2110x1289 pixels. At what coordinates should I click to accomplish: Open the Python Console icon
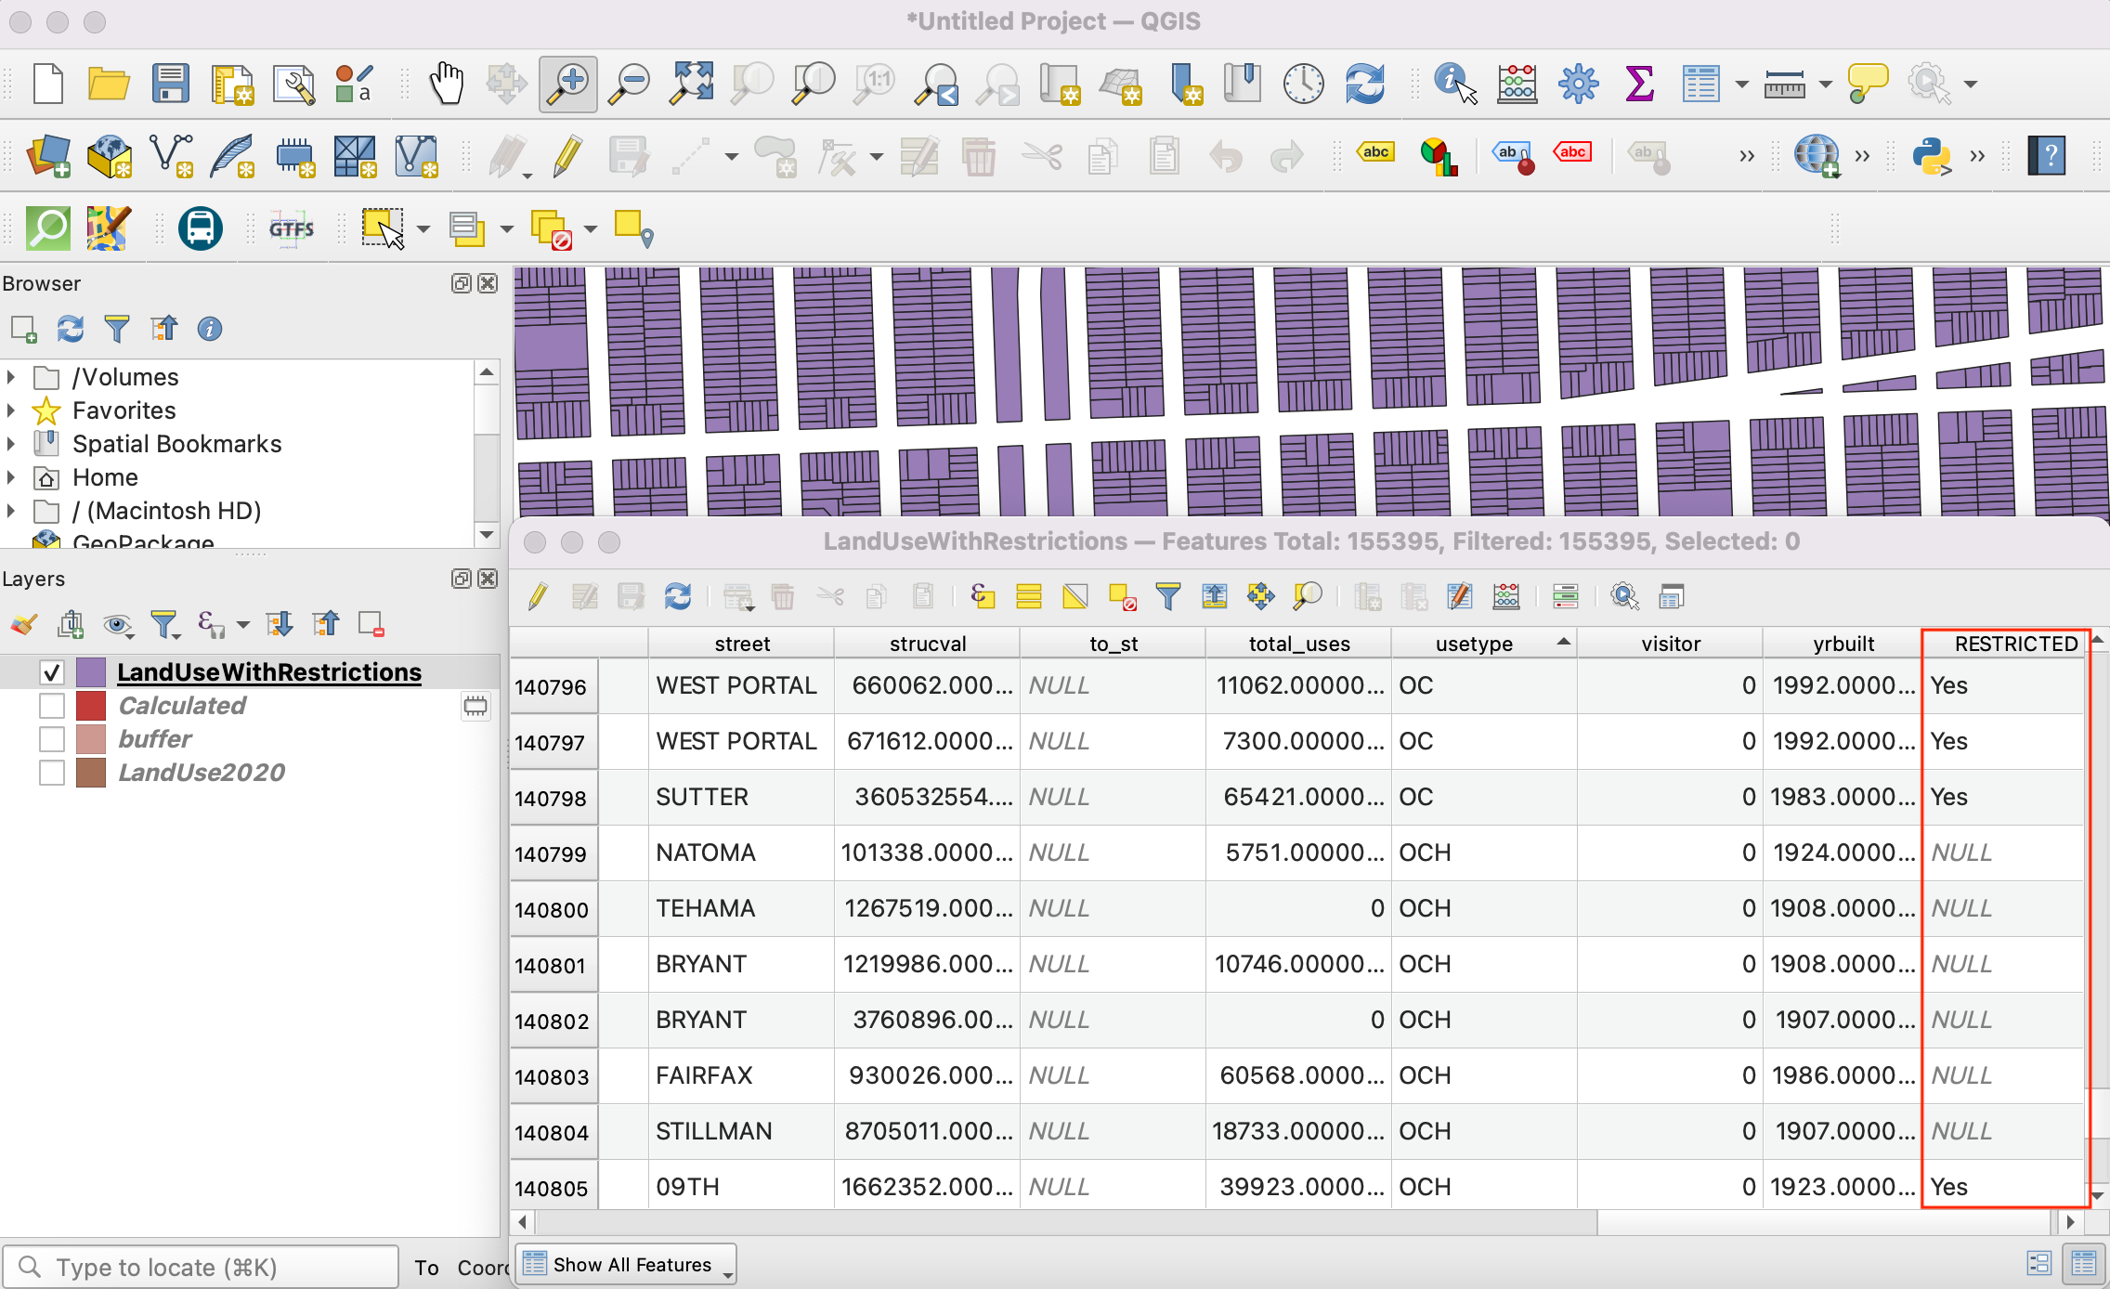click(x=1932, y=155)
